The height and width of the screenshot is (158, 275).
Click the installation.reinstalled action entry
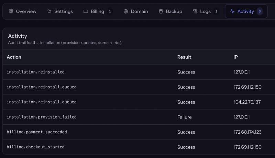(x=36, y=72)
